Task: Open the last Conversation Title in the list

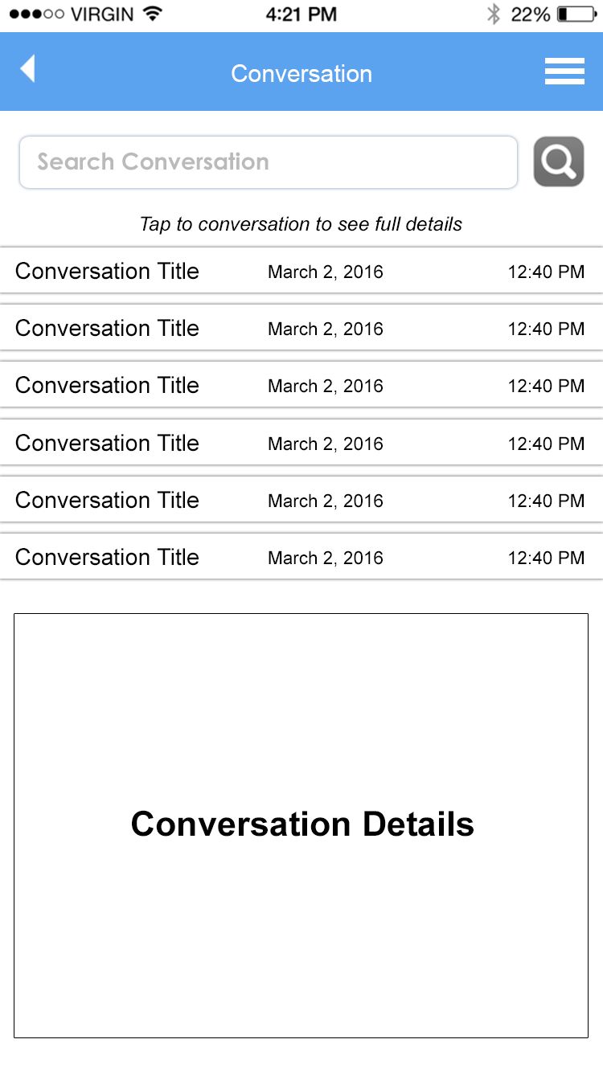Action: 107,558
